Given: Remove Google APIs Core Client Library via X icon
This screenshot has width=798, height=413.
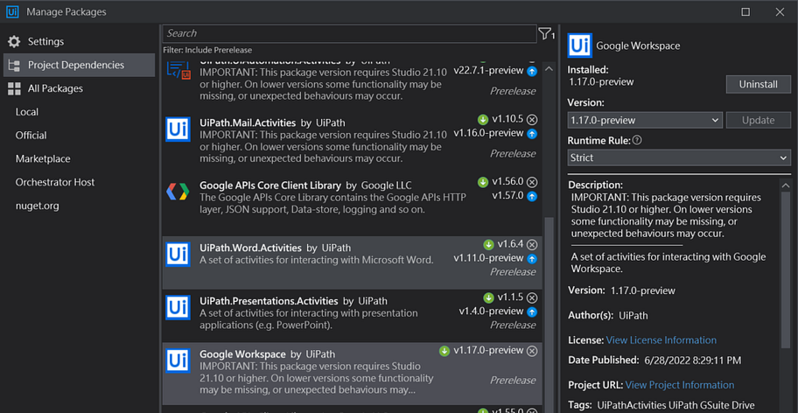Looking at the screenshot, I should click(532, 182).
